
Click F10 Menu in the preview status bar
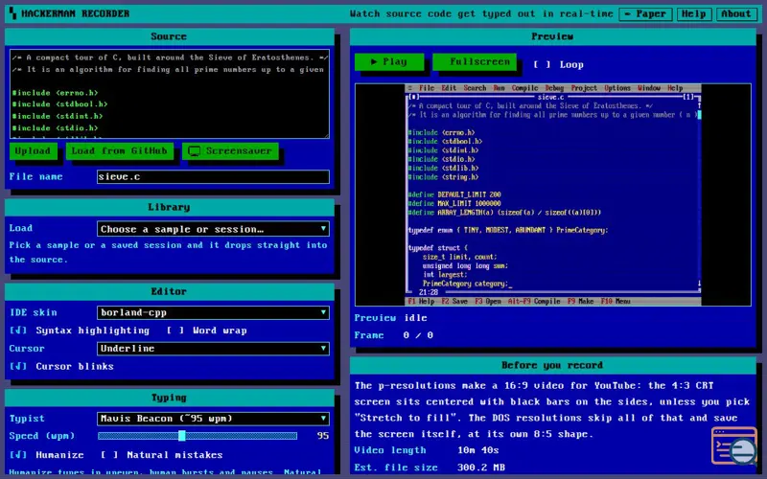click(x=616, y=301)
